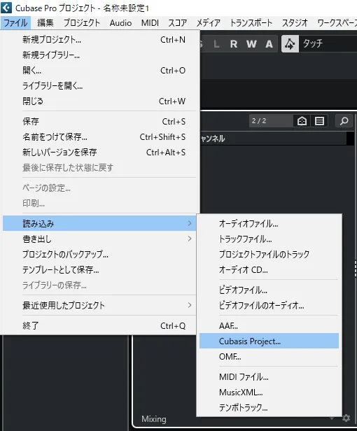Choose 終了 to quit Cubase
Screen dimensions: 357x431
coord(99,326)
